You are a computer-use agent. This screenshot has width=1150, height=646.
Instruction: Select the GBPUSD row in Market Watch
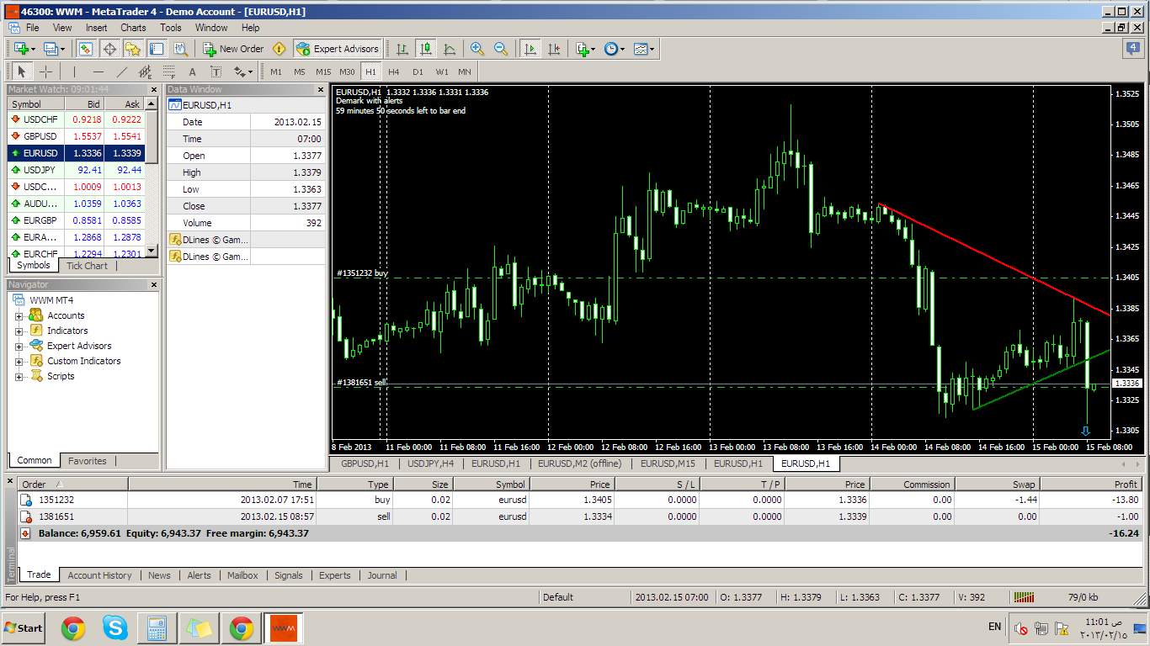tap(77, 136)
